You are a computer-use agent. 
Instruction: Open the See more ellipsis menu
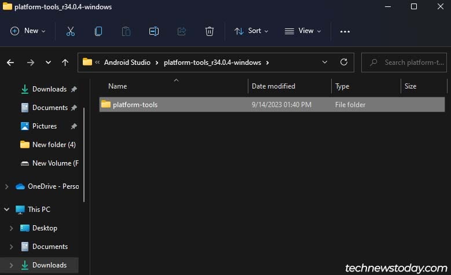coord(345,31)
